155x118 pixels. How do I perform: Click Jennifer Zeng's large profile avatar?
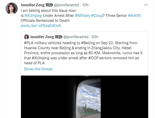(12, 8)
